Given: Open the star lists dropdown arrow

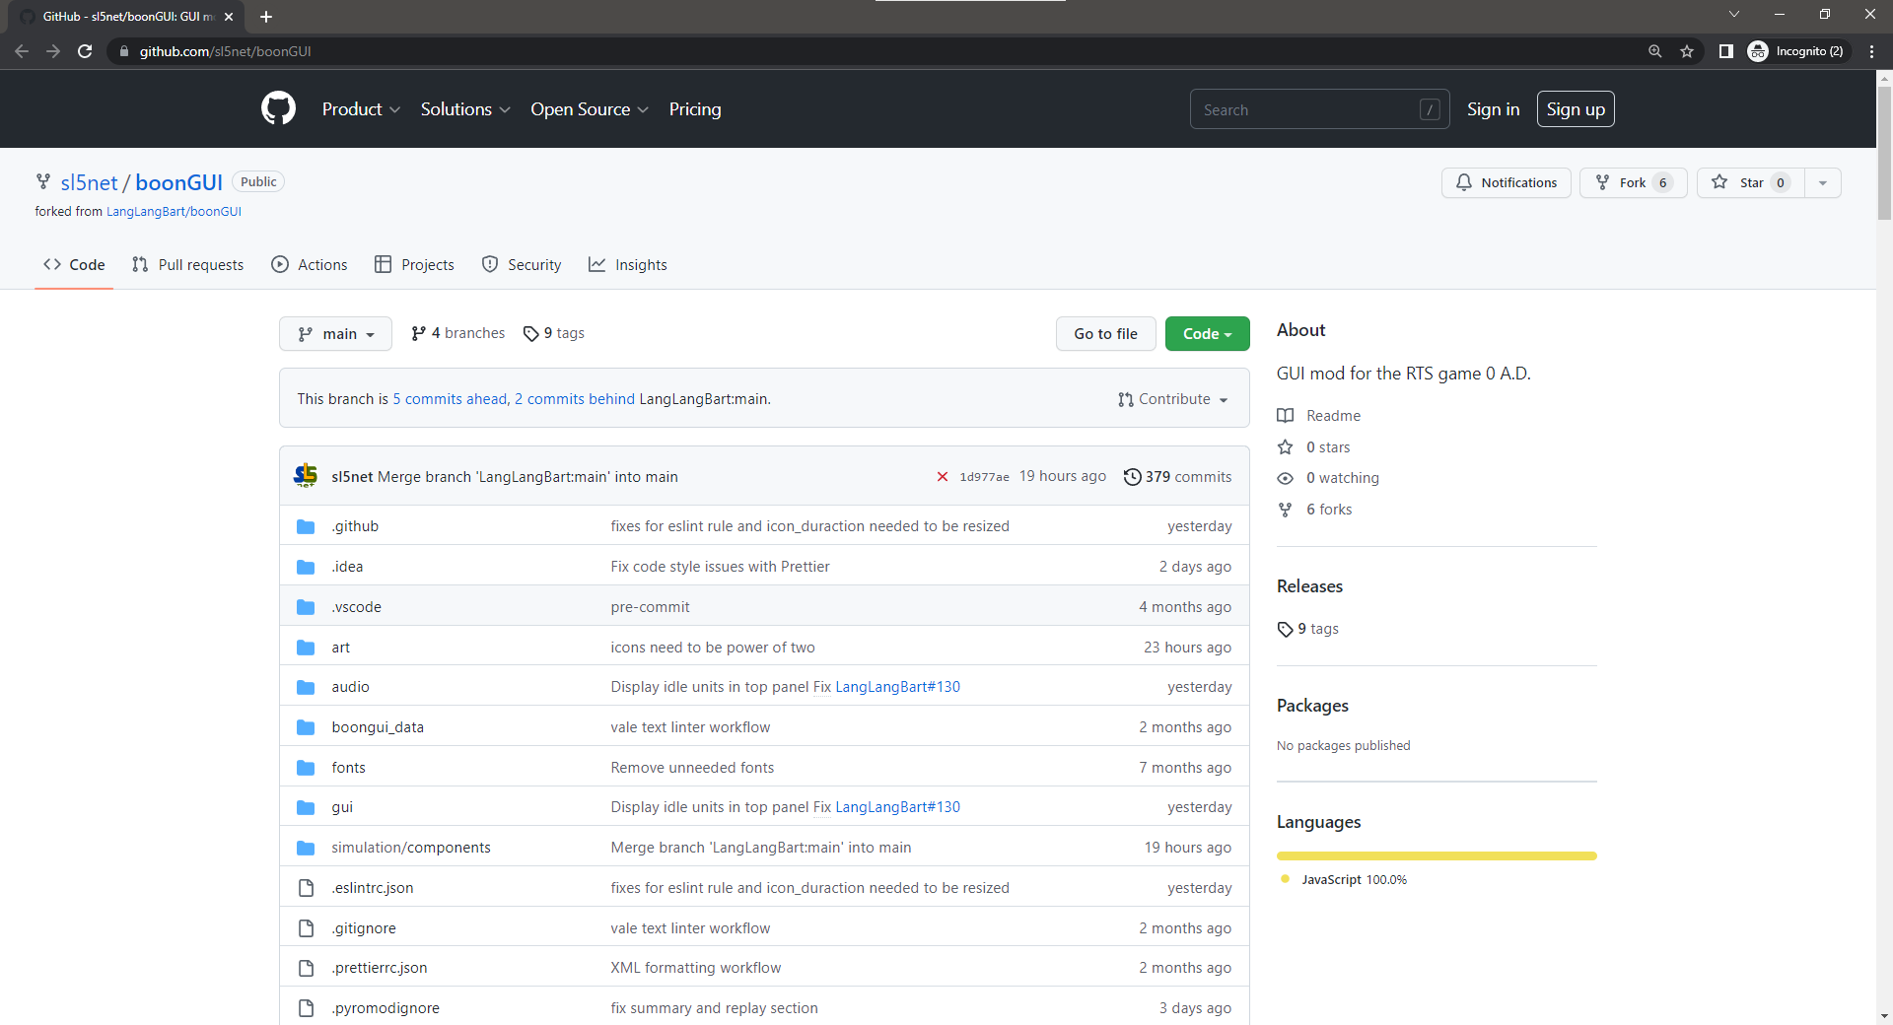Looking at the screenshot, I should 1823,182.
